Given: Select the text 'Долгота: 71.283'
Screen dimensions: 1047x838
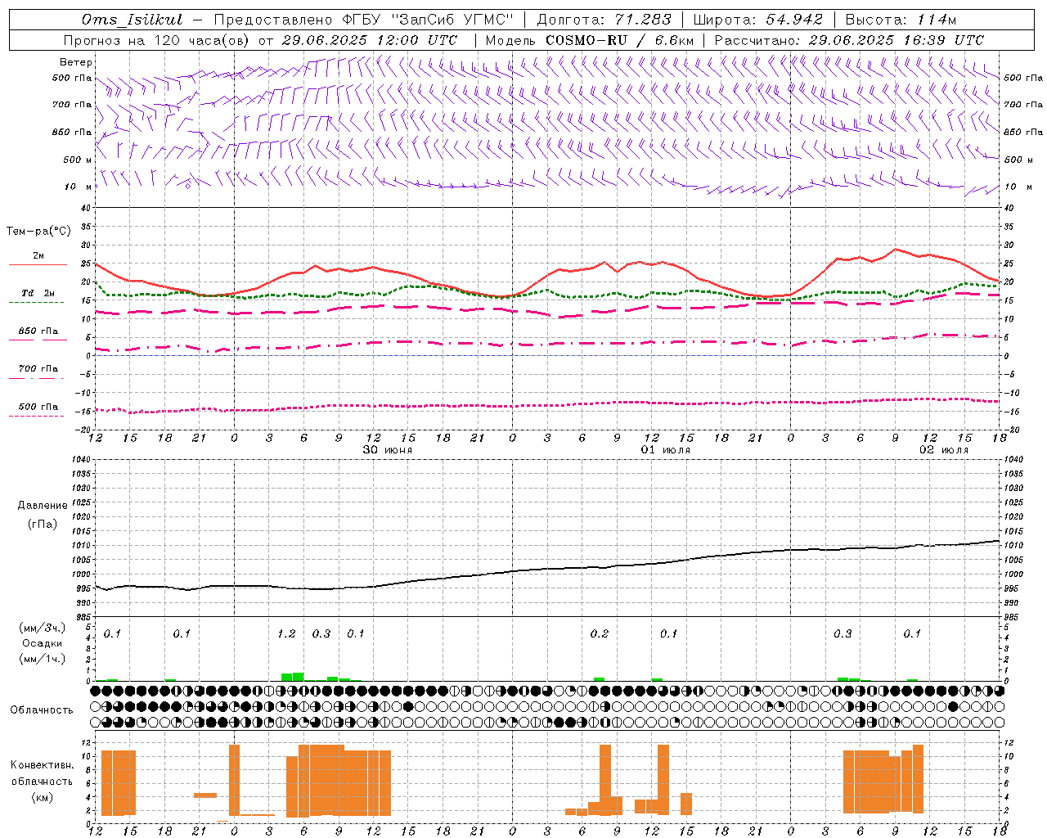Looking at the screenshot, I should (604, 20).
